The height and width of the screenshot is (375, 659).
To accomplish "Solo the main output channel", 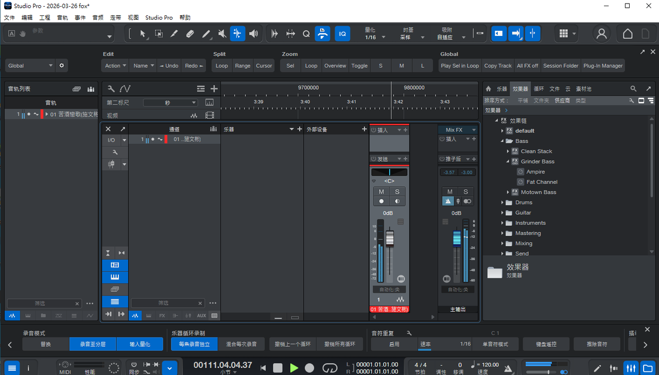I will (465, 192).
